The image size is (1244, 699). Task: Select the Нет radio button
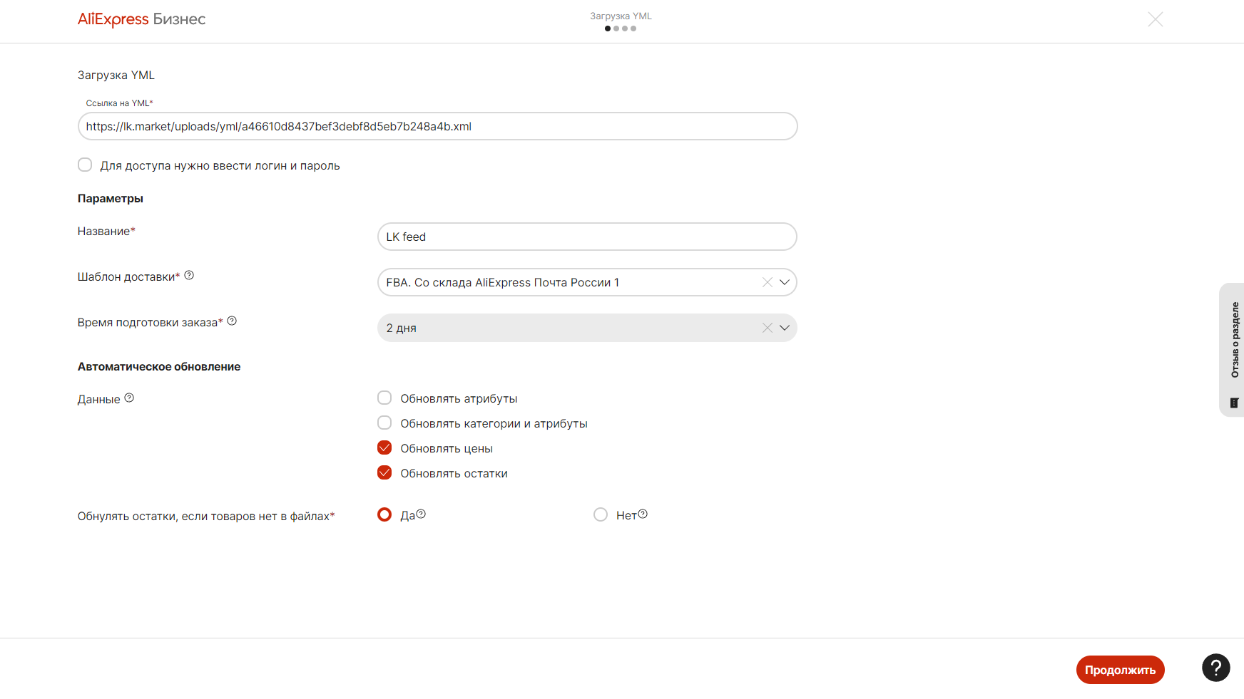click(x=601, y=514)
